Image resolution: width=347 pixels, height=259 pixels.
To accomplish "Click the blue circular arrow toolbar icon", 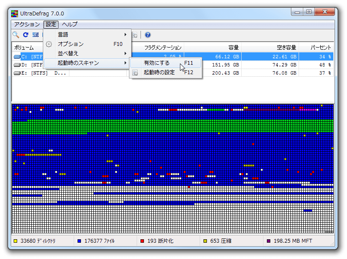I will point(26,35).
